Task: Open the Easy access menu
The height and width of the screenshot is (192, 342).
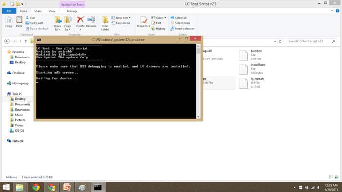Action: click(x=121, y=23)
